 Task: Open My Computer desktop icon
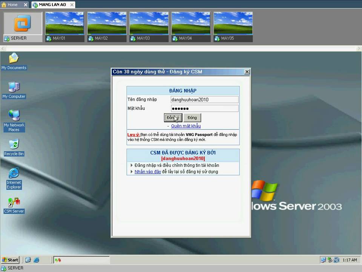click(x=14, y=90)
